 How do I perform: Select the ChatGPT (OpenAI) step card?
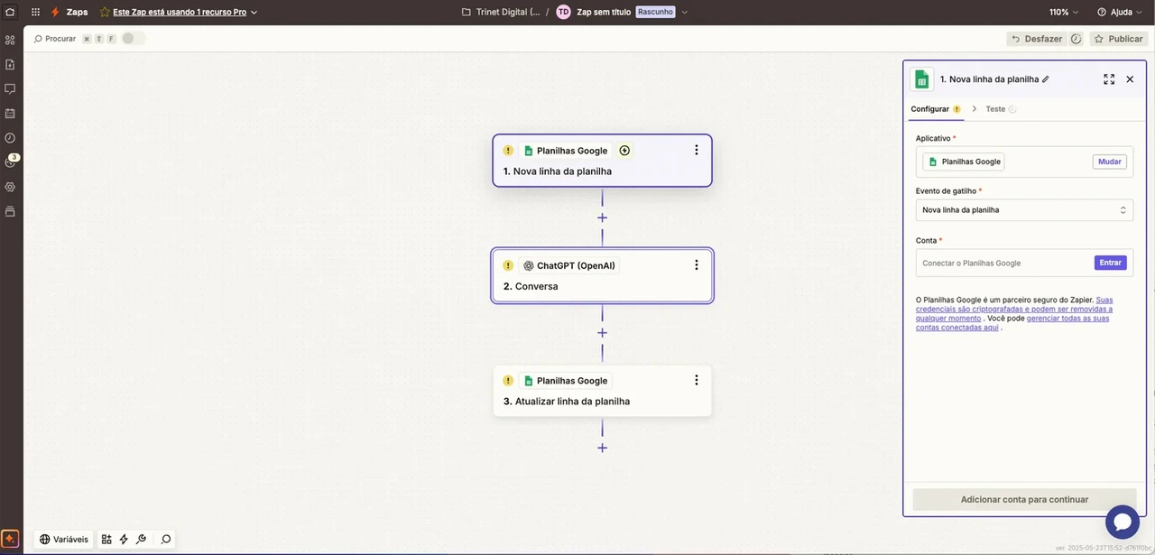[x=602, y=275]
